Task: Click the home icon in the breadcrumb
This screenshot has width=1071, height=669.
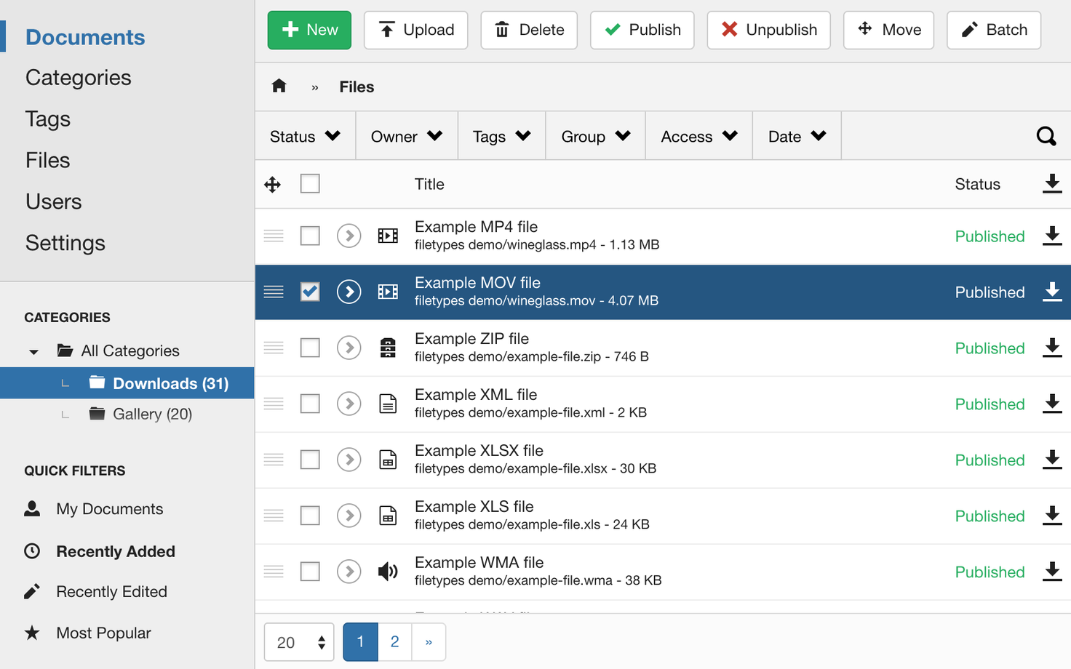Action: click(x=279, y=85)
